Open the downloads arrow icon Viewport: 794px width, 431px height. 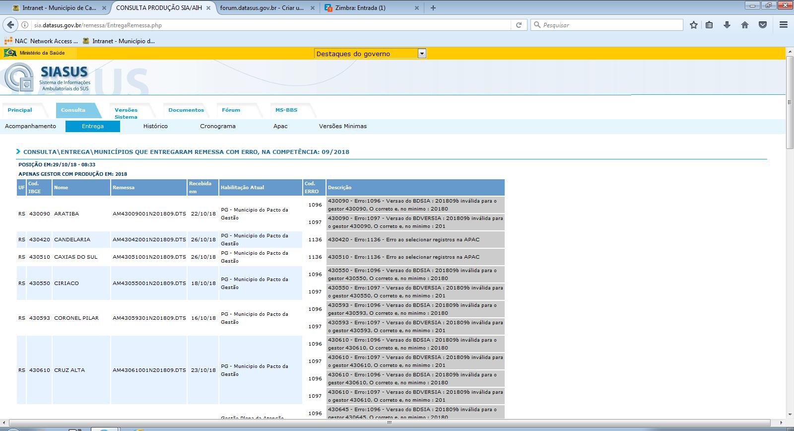[727, 25]
